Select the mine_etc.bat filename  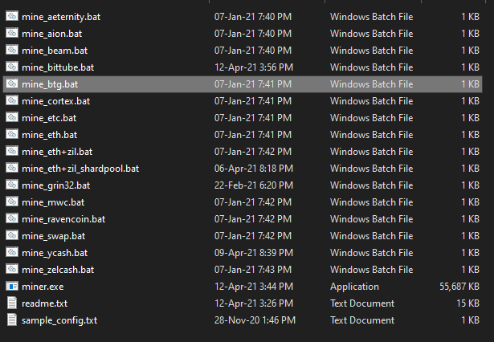(x=49, y=117)
